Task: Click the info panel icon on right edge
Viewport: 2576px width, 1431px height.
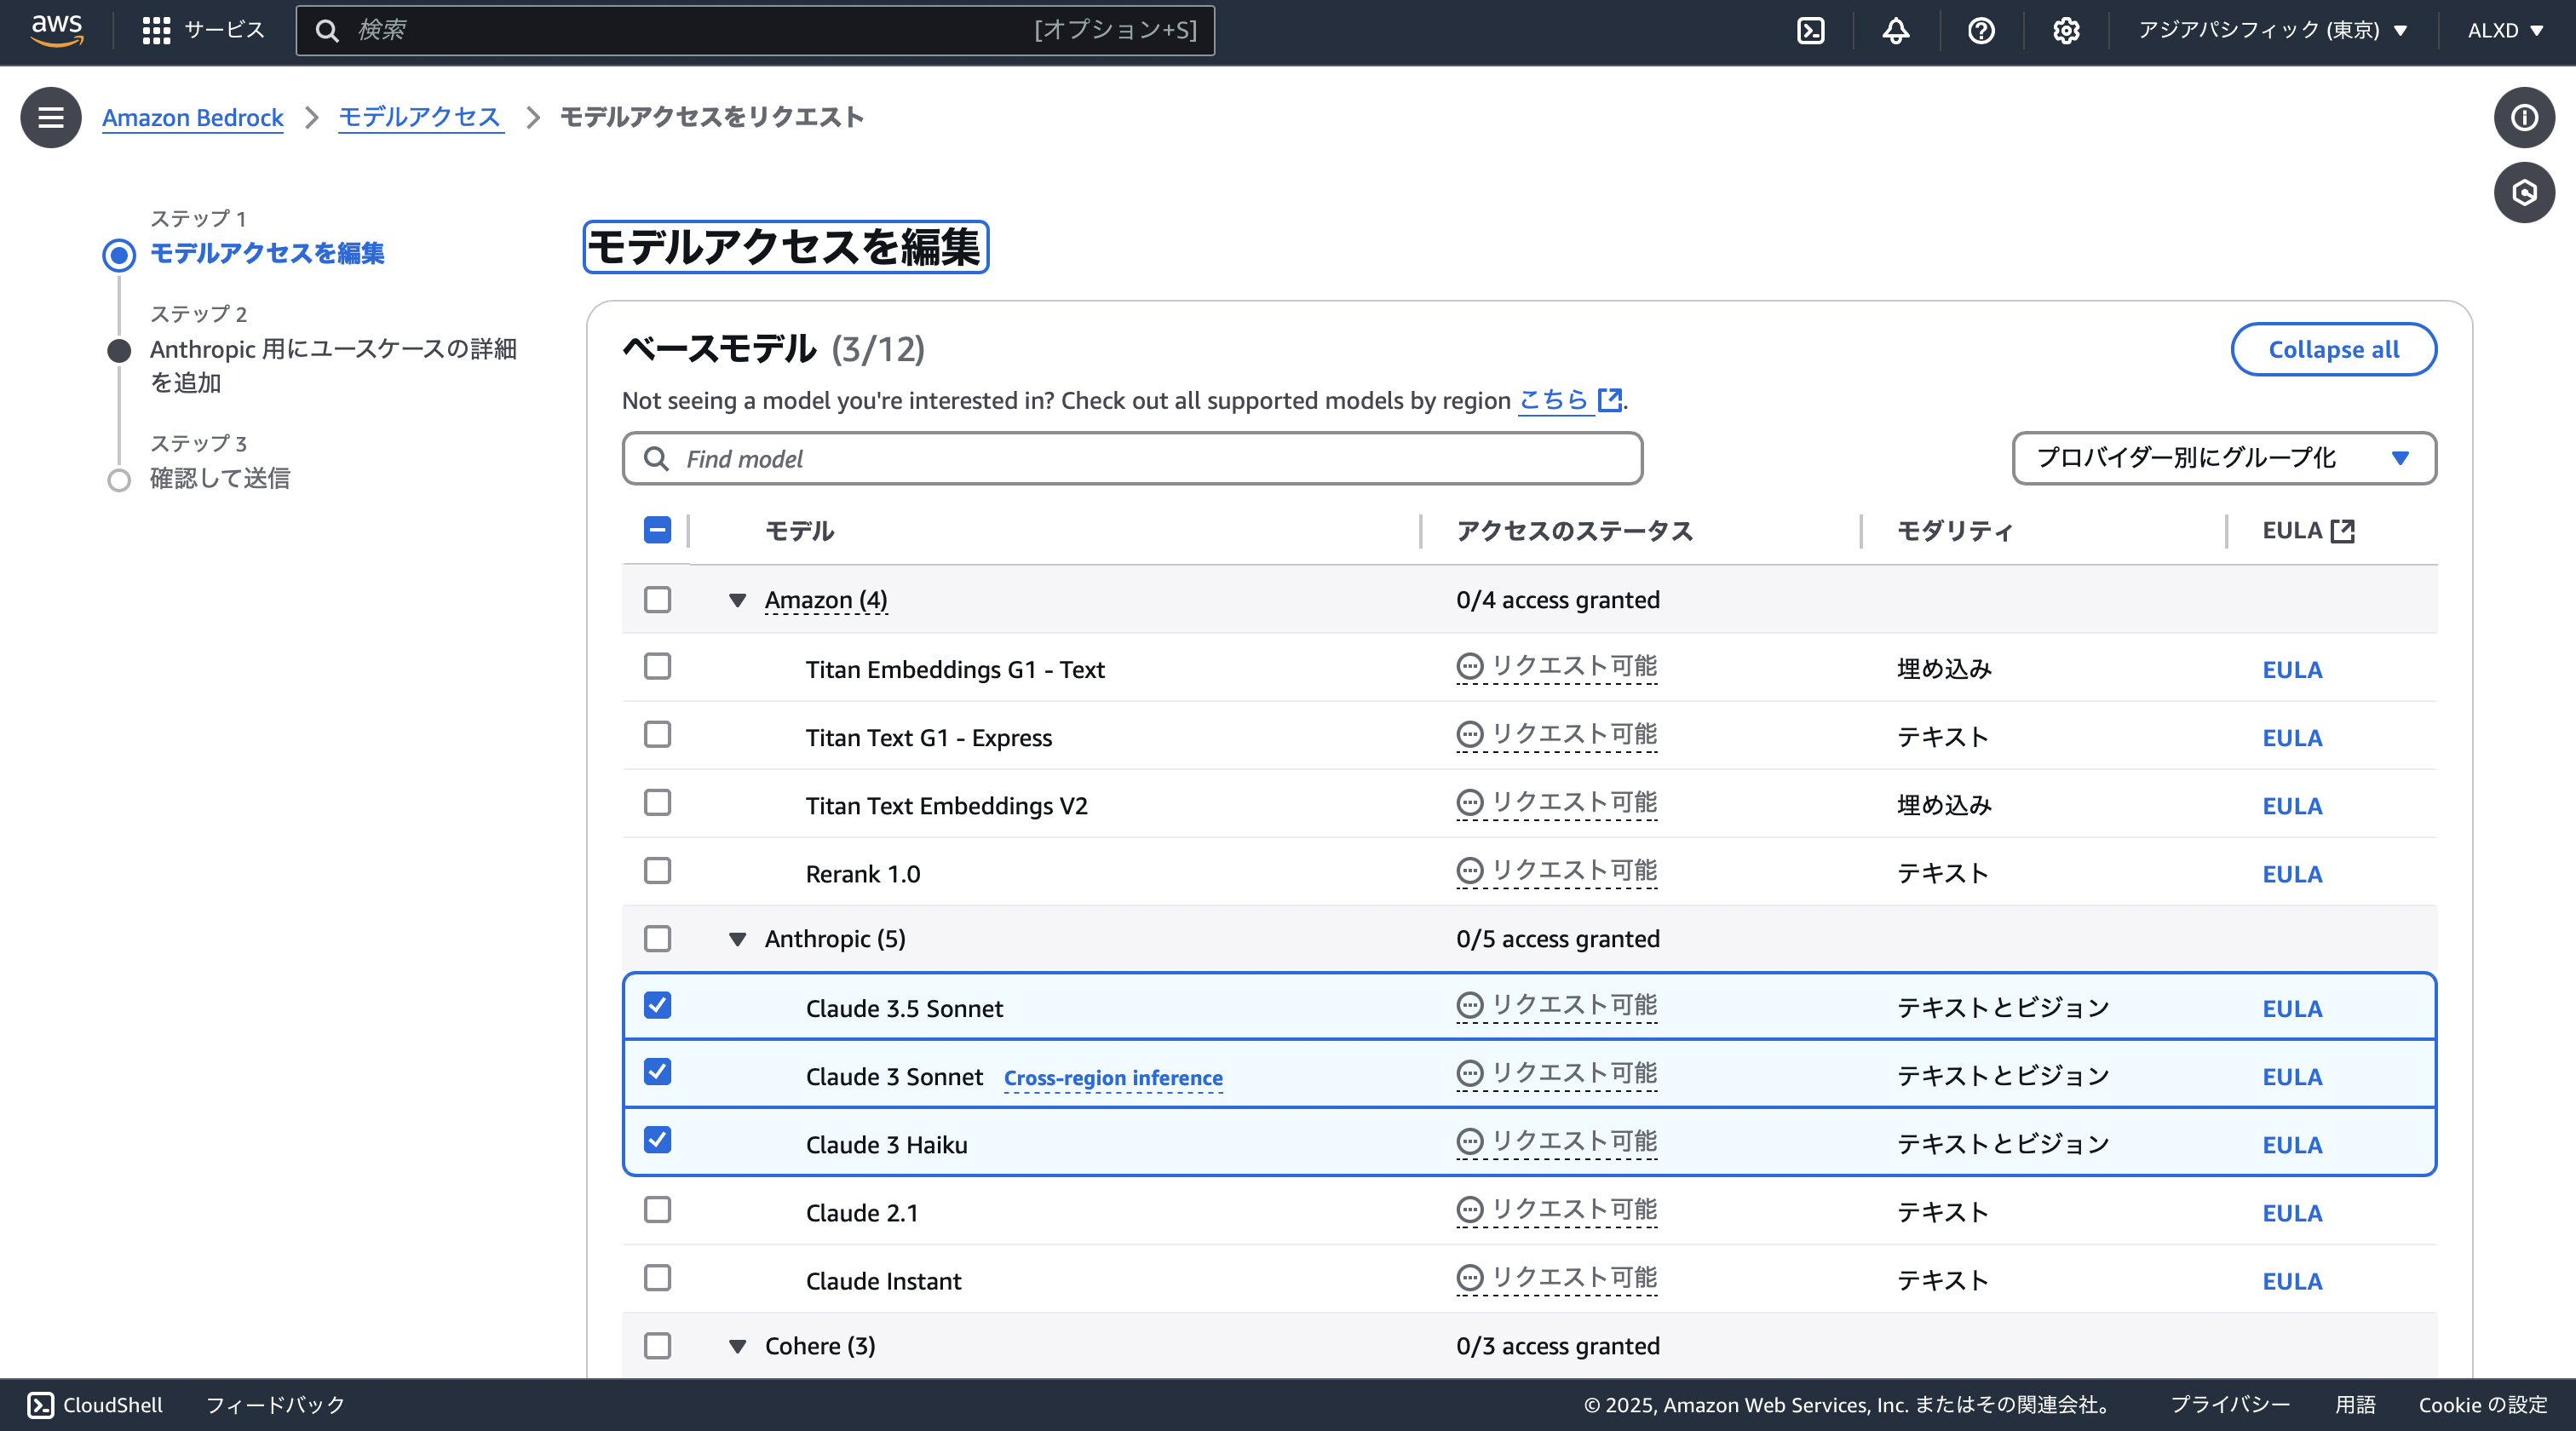Action: pos(2524,117)
